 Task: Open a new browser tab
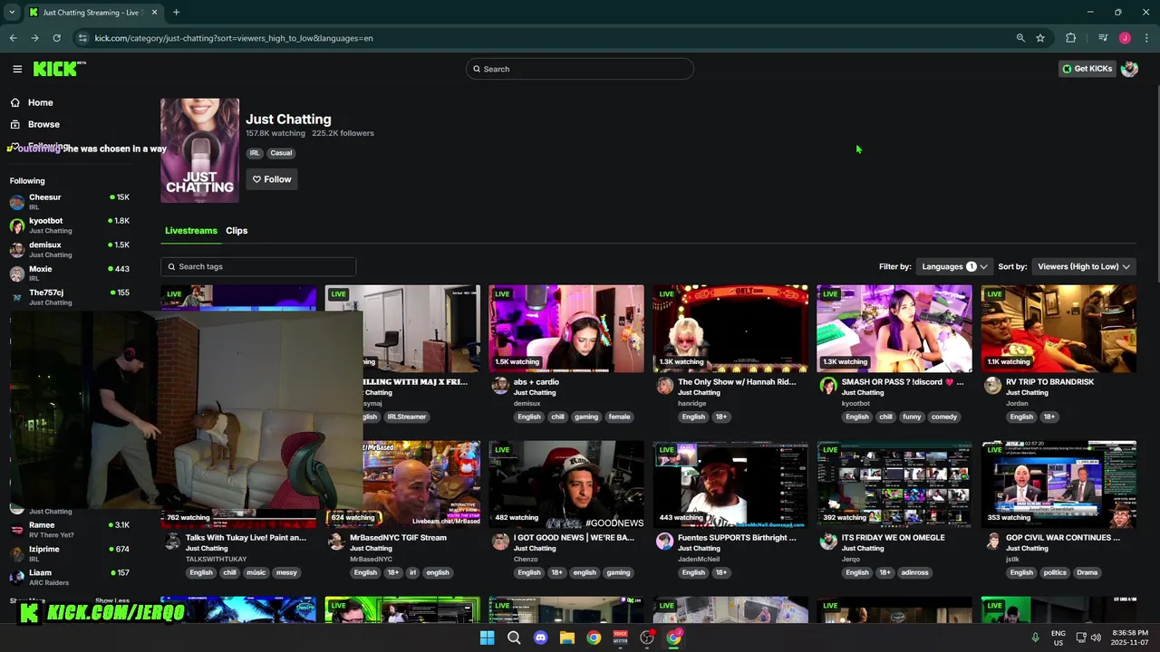tap(176, 13)
